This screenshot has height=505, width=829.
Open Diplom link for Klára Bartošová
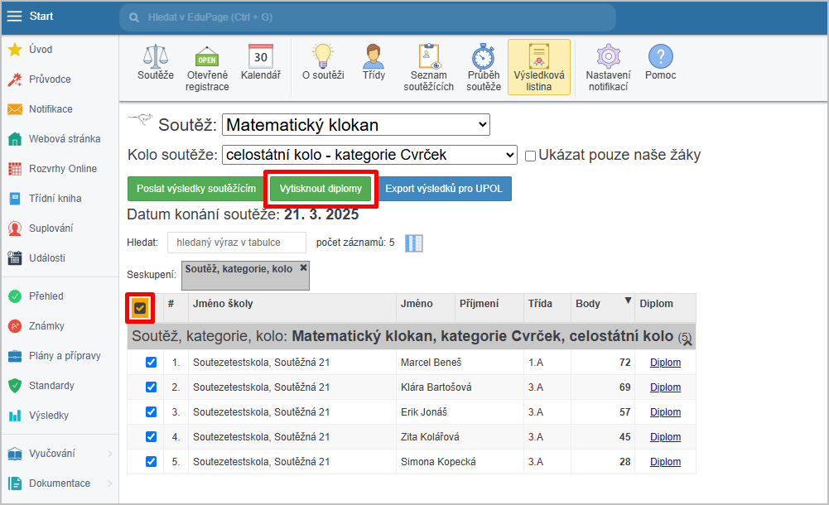[x=665, y=387]
